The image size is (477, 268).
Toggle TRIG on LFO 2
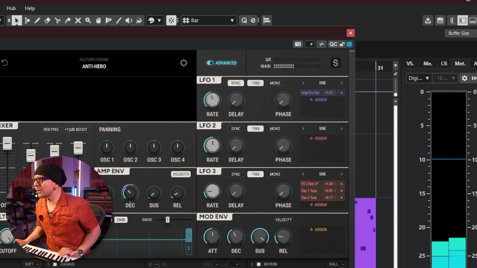255,129
